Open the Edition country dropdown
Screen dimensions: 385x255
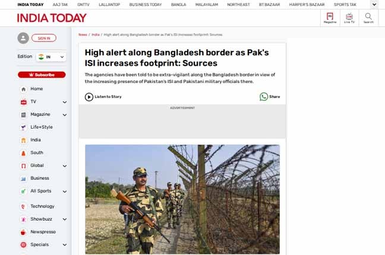(x=51, y=57)
